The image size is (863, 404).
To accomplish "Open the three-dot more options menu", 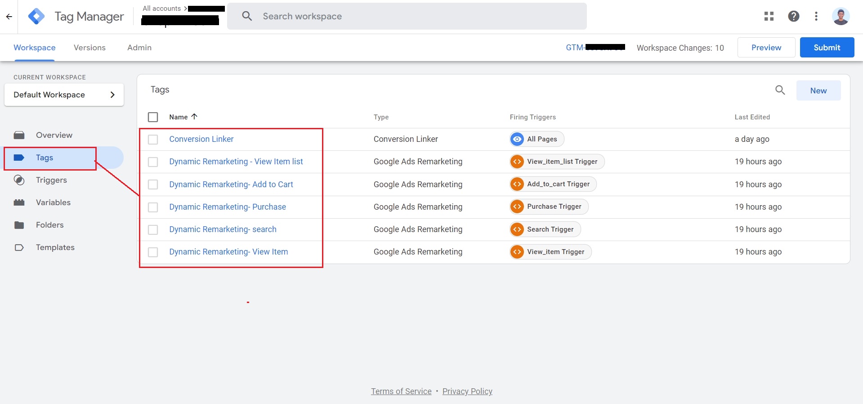I will 816,16.
